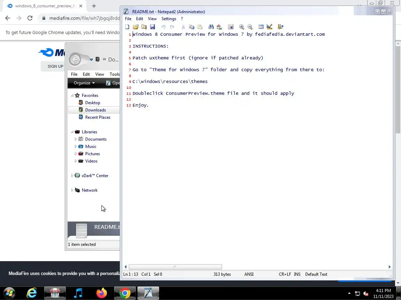
Task: Click the ANSI encoding status indicator
Action: tap(249, 274)
